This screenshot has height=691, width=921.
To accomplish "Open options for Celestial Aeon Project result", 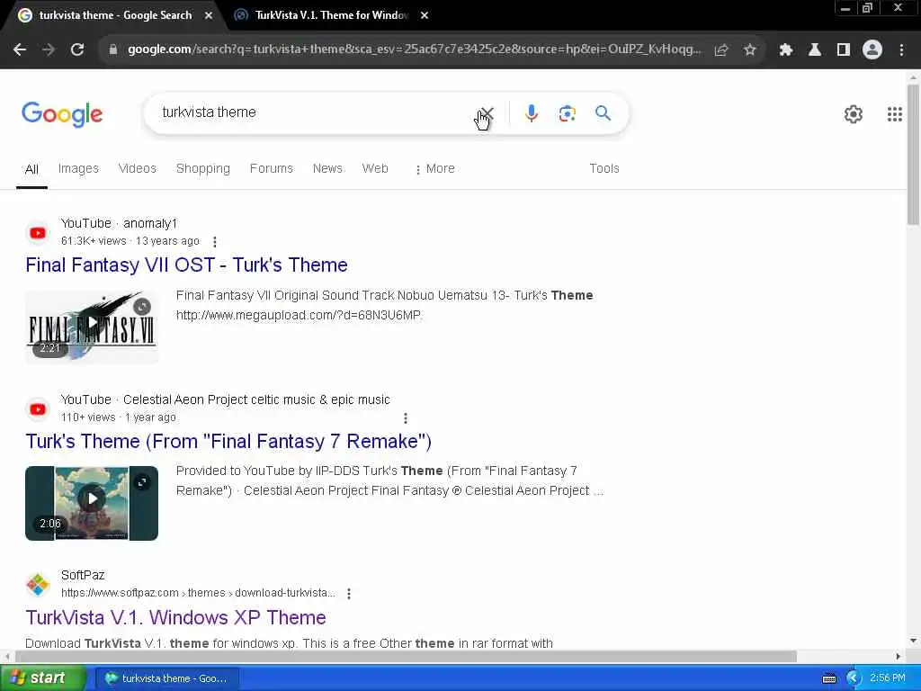I will [406, 417].
